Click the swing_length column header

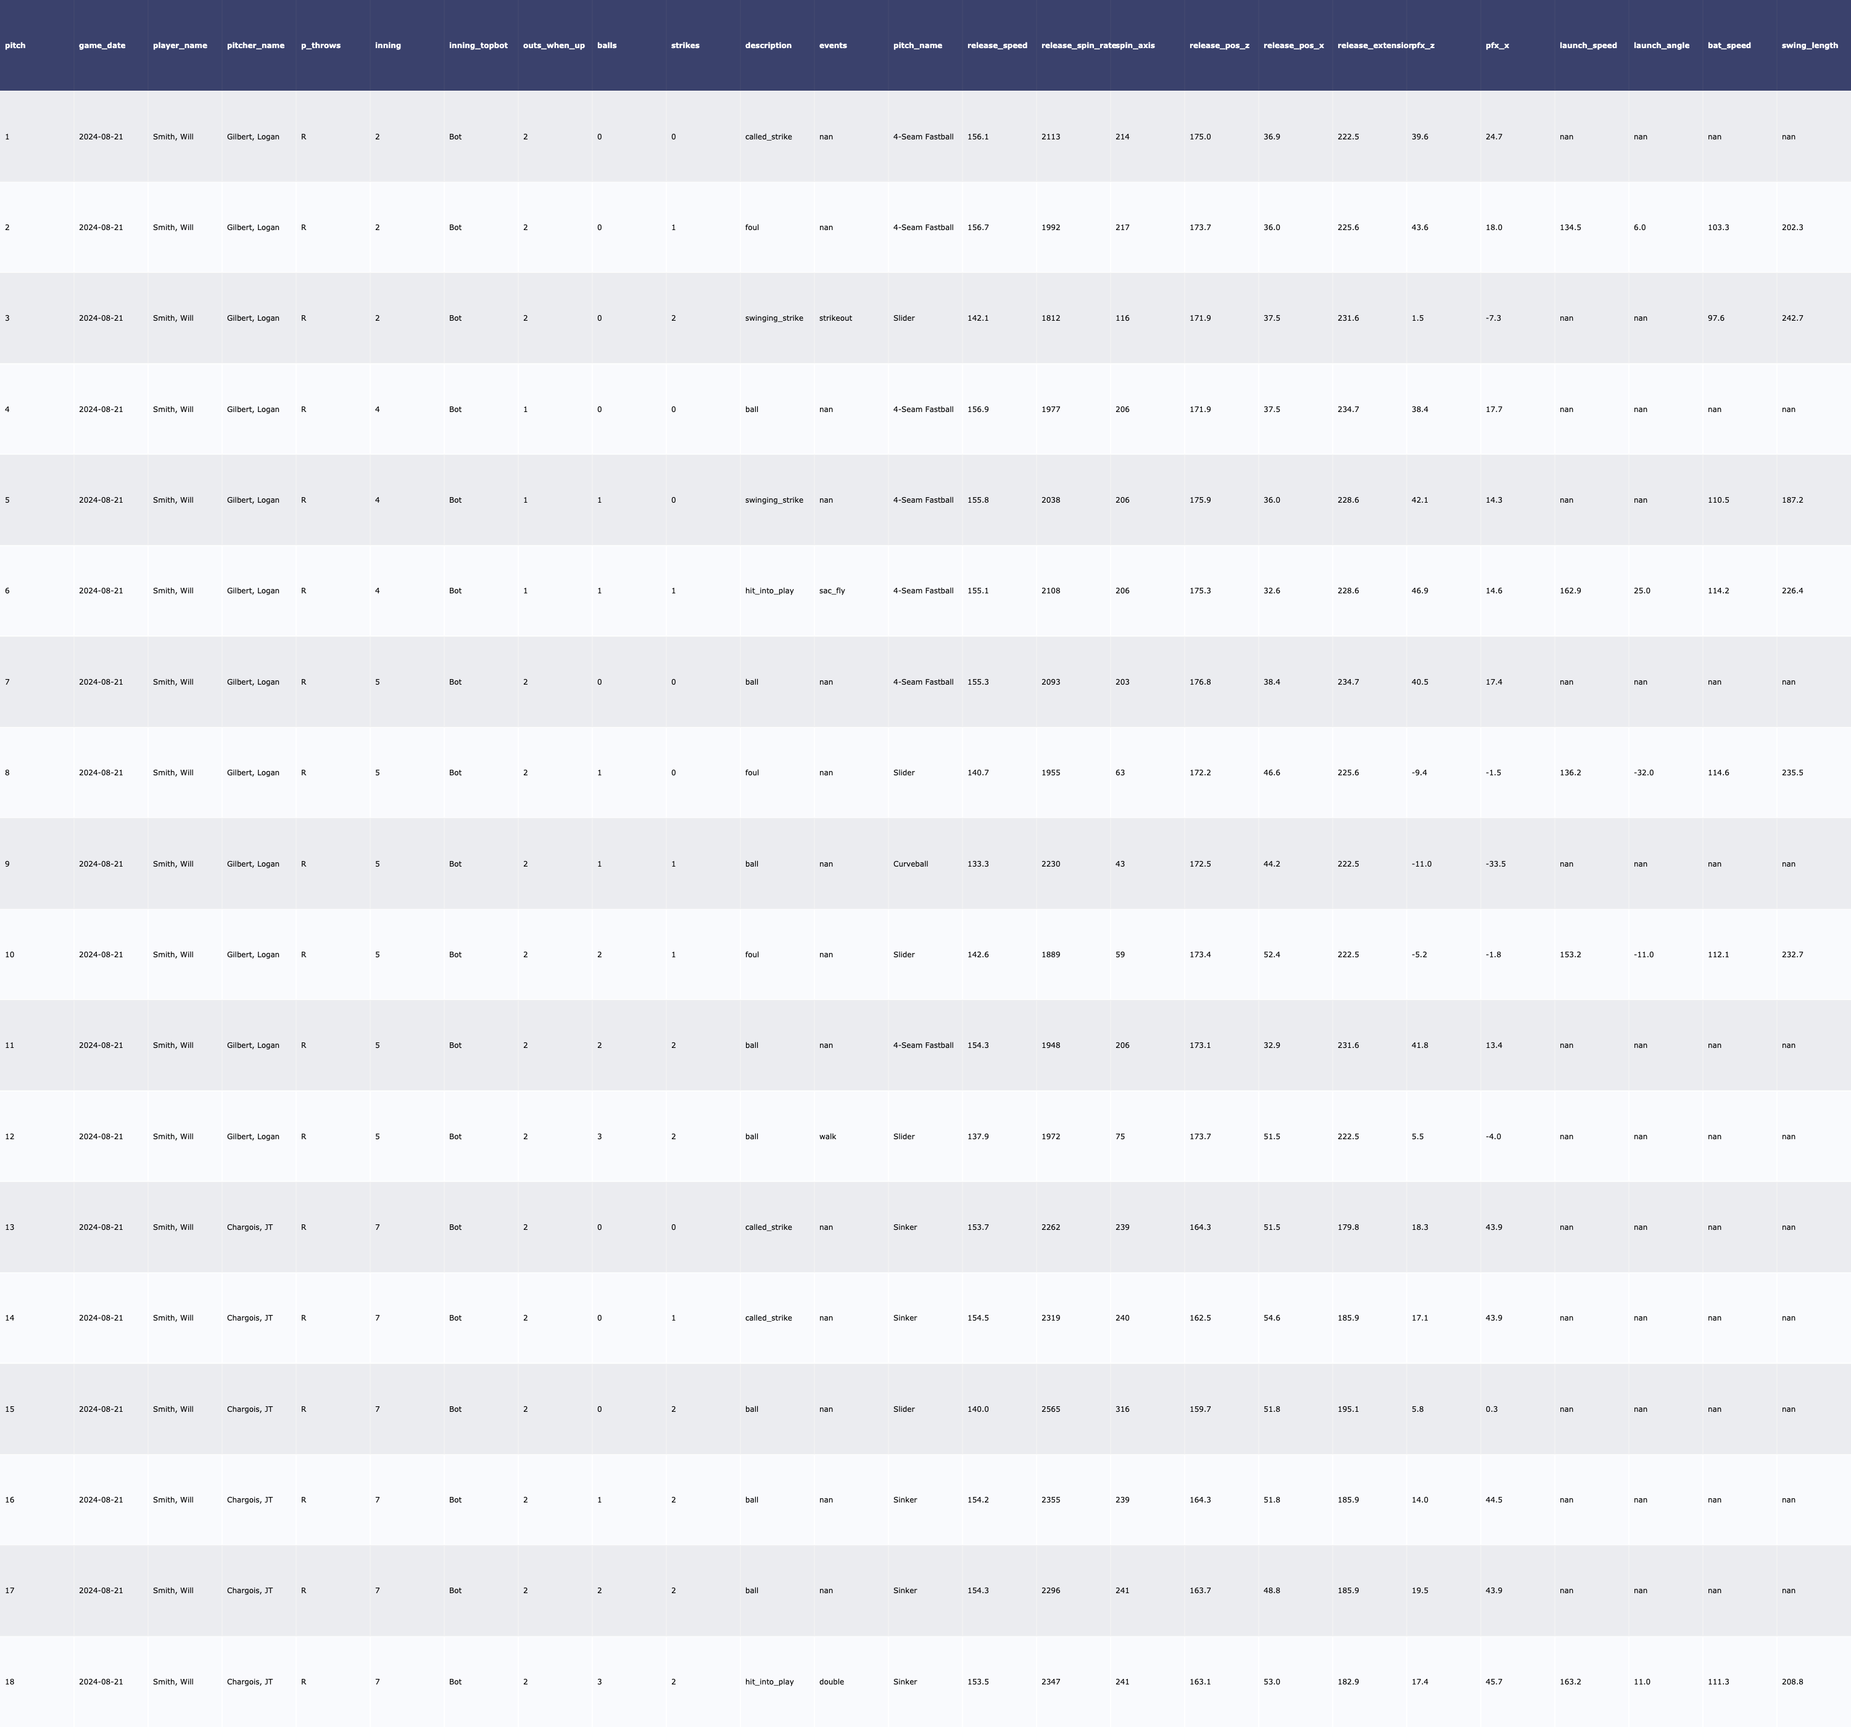(1809, 46)
